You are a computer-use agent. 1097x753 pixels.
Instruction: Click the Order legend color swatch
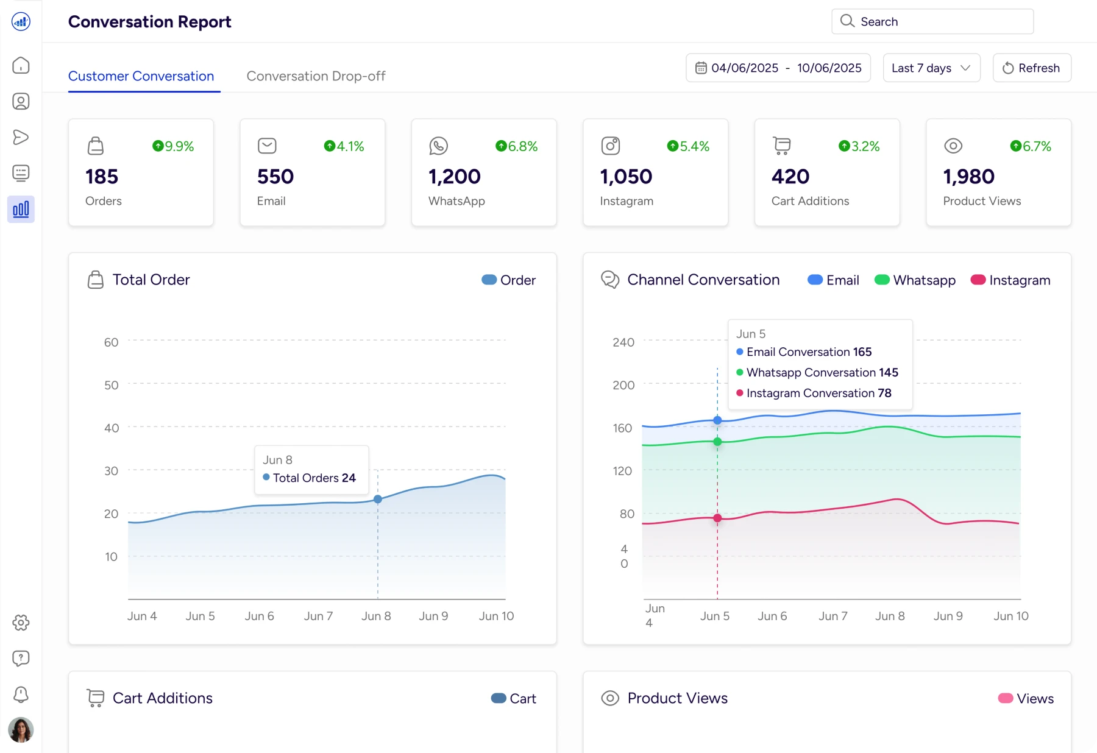(489, 280)
